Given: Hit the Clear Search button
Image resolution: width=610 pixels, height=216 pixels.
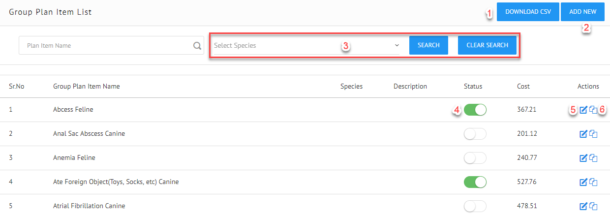Looking at the screenshot, I should pyautogui.click(x=487, y=45).
